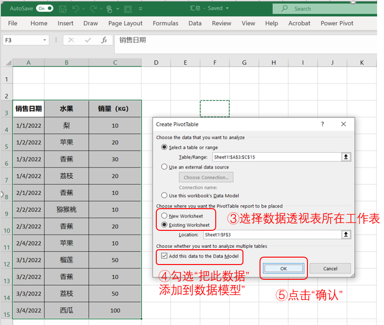Click the formula bar Cancel X icon
Image resolution: width=384 pixels, height=325 pixels.
(71, 40)
